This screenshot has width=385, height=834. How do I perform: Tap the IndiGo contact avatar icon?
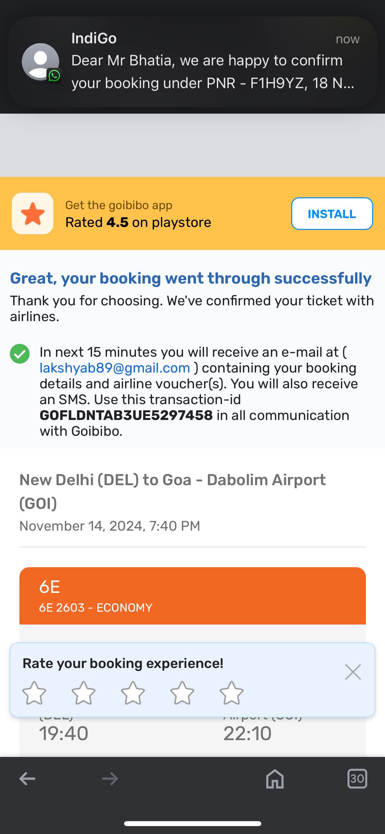pyautogui.click(x=40, y=62)
